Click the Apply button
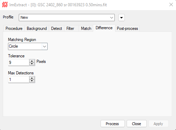 [x=158, y=124]
